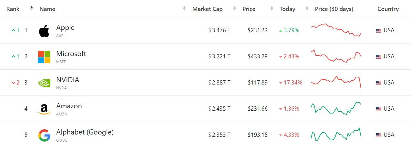The image size is (411, 149).
Task: Click the Microsoft logo icon
Action: click(x=44, y=57)
